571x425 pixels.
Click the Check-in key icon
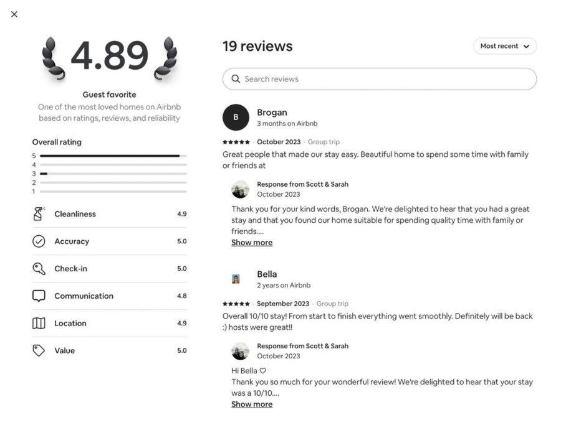pos(39,269)
